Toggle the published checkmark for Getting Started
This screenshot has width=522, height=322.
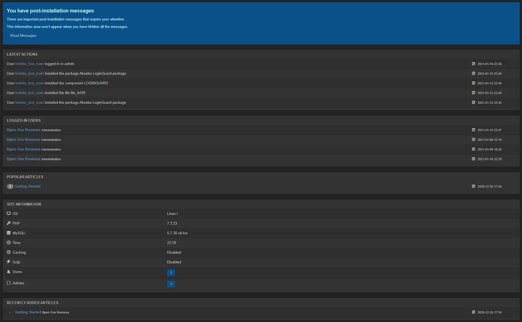pyautogui.click(x=10, y=312)
